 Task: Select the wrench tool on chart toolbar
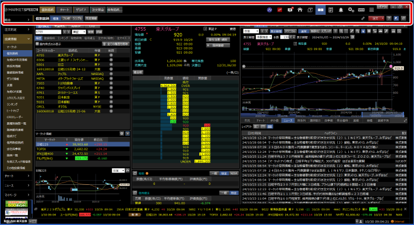[x=386, y=31]
